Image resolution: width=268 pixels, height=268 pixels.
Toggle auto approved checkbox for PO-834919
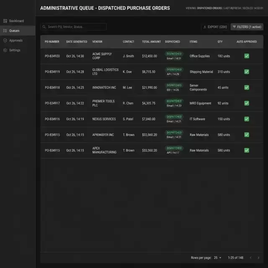click(247, 72)
